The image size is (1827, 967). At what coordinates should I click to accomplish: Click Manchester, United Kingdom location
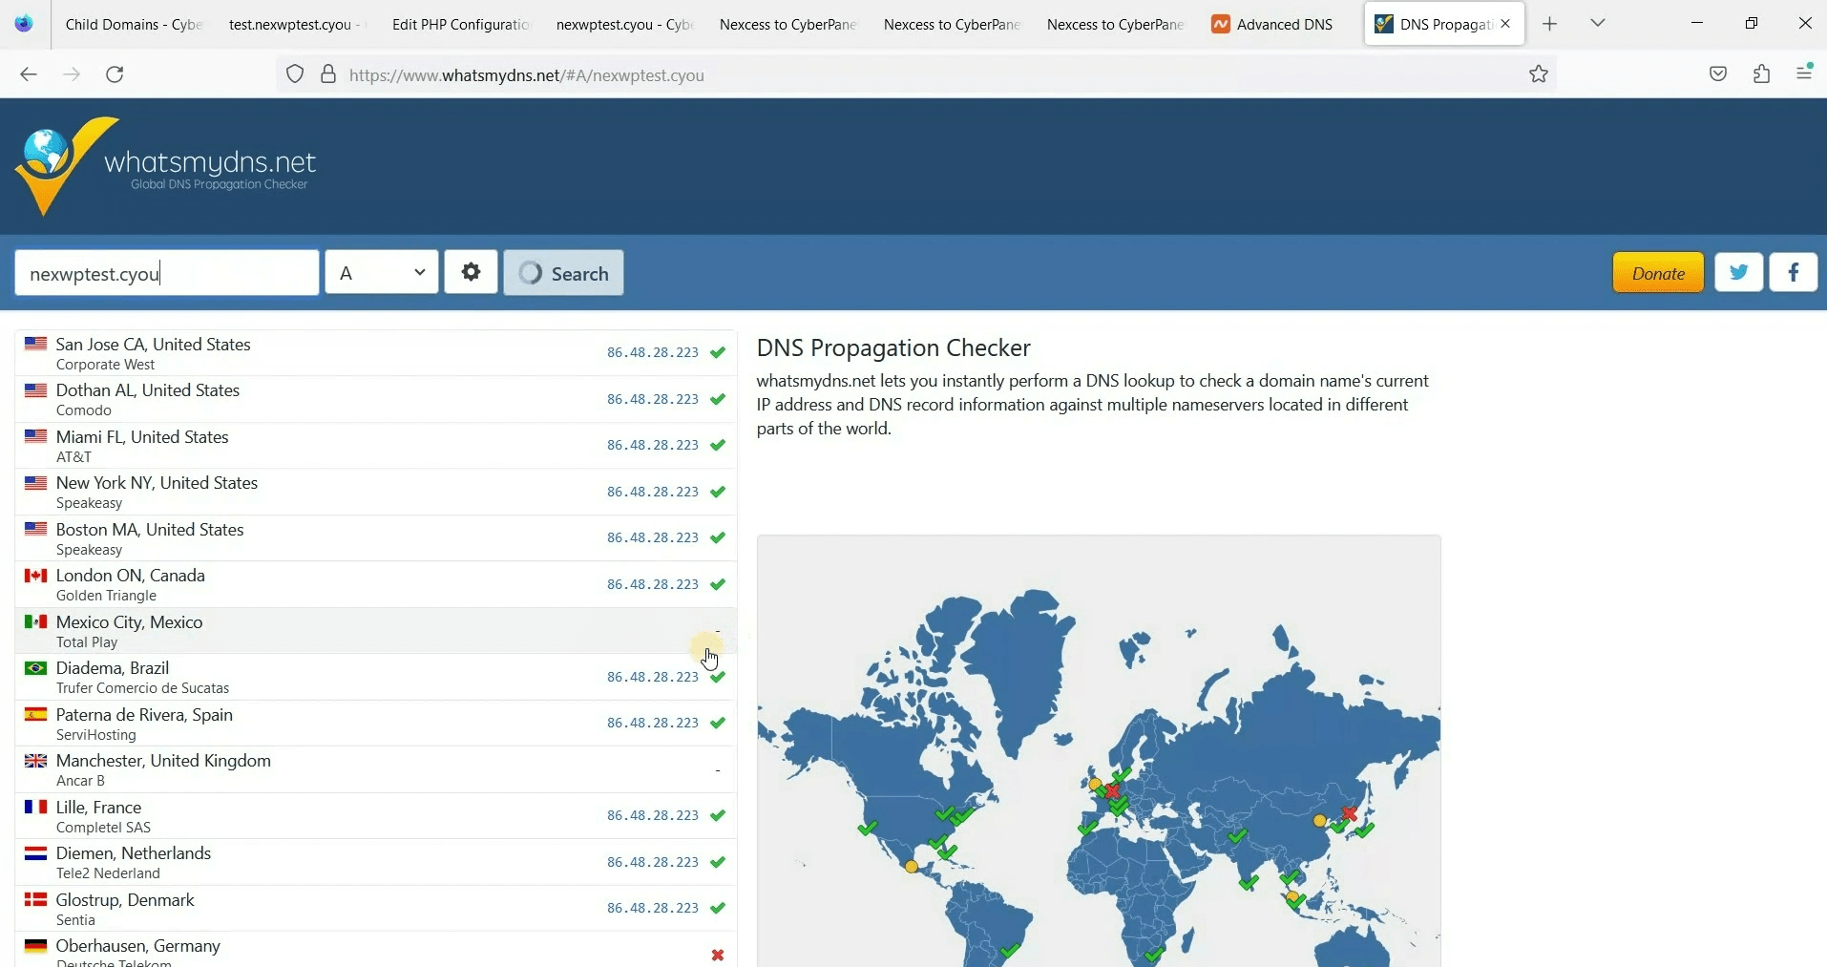click(163, 761)
